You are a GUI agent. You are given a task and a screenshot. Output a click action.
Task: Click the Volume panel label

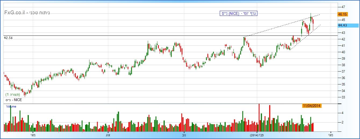click(x=11, y=106)
